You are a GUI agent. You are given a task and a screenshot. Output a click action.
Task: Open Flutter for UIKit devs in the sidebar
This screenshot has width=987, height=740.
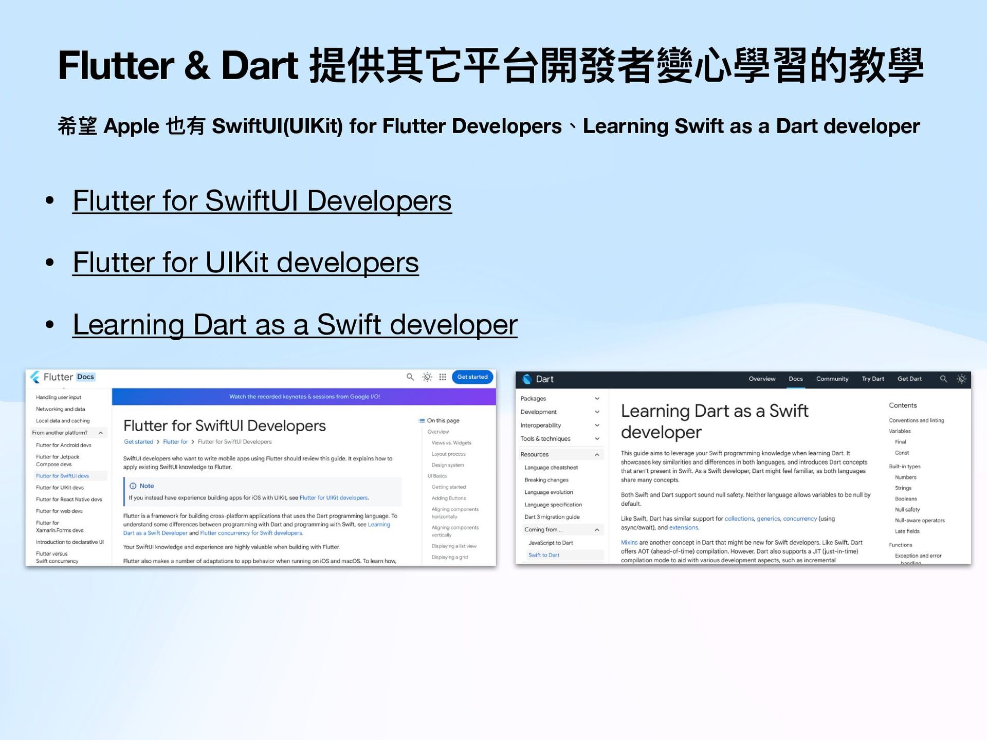click(60, 488)
